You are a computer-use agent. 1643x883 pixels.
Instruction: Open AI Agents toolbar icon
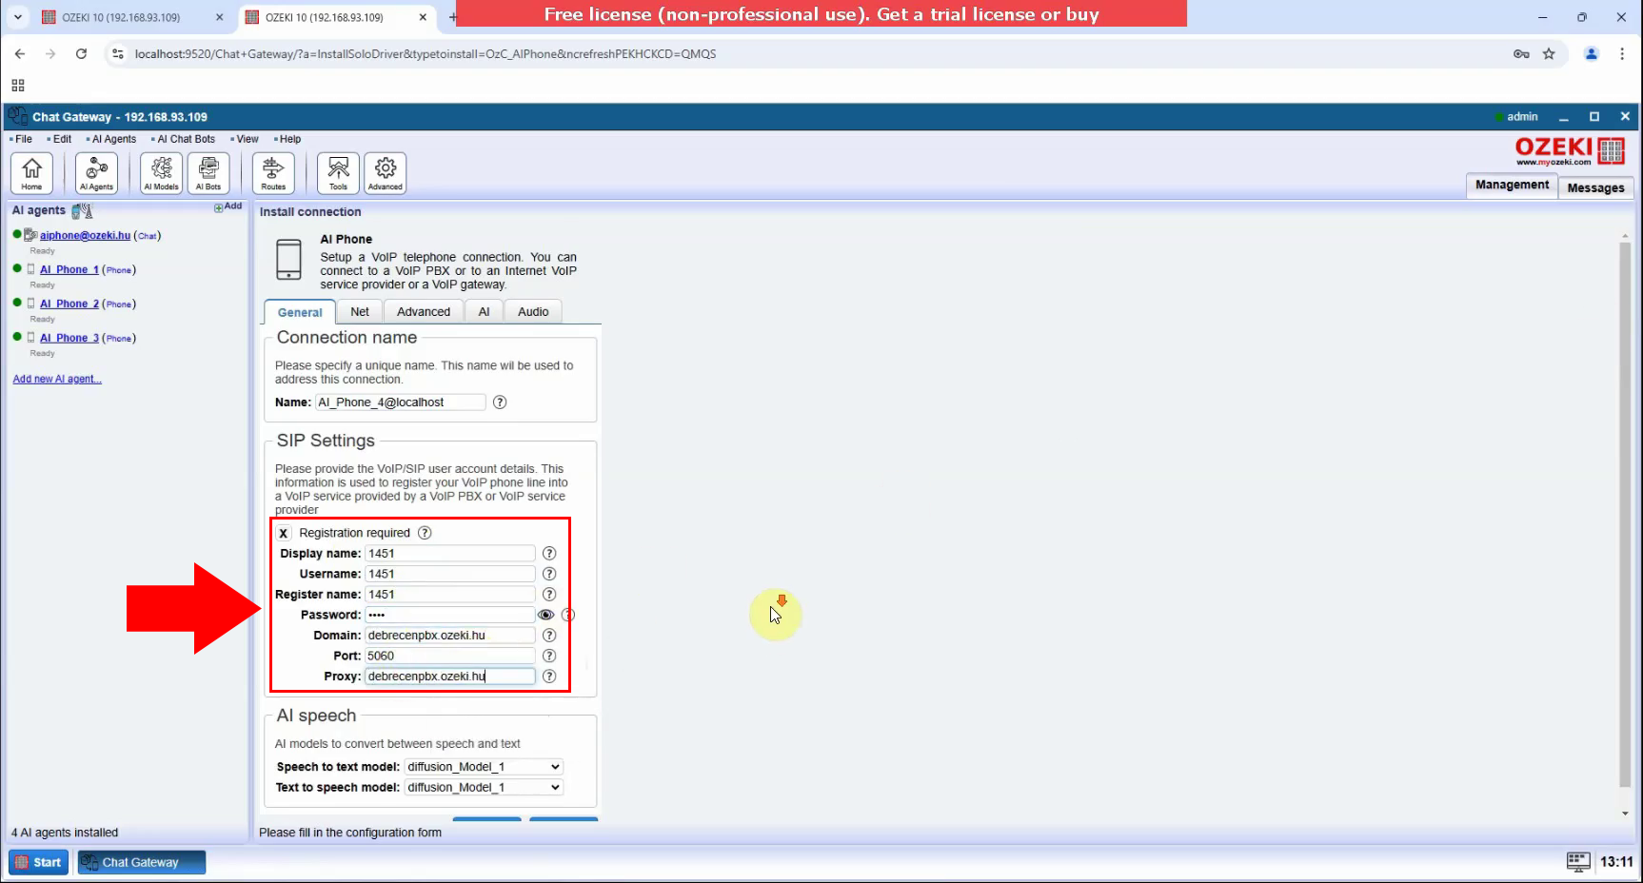(96, 173)
